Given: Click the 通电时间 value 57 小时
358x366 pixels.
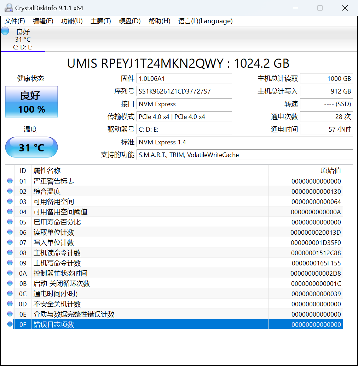Looking at the screenshot, I should [327, 129].
